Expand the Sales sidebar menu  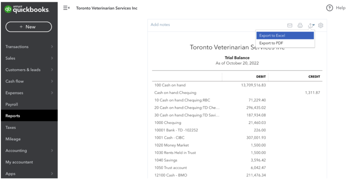click(28, 59)
